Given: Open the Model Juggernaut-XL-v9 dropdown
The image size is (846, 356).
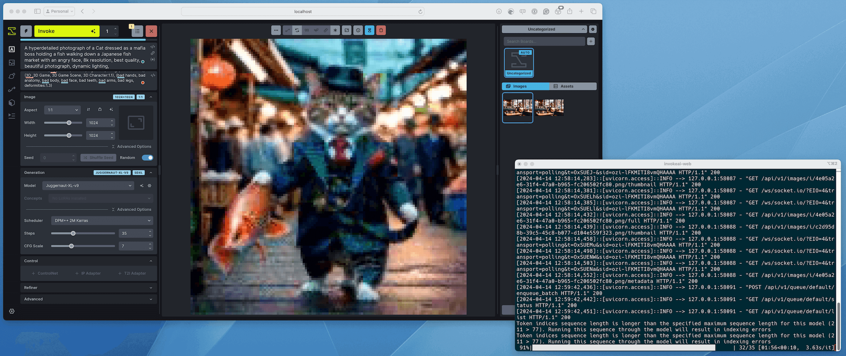Looking at the screenshot, I should [88, 185].
